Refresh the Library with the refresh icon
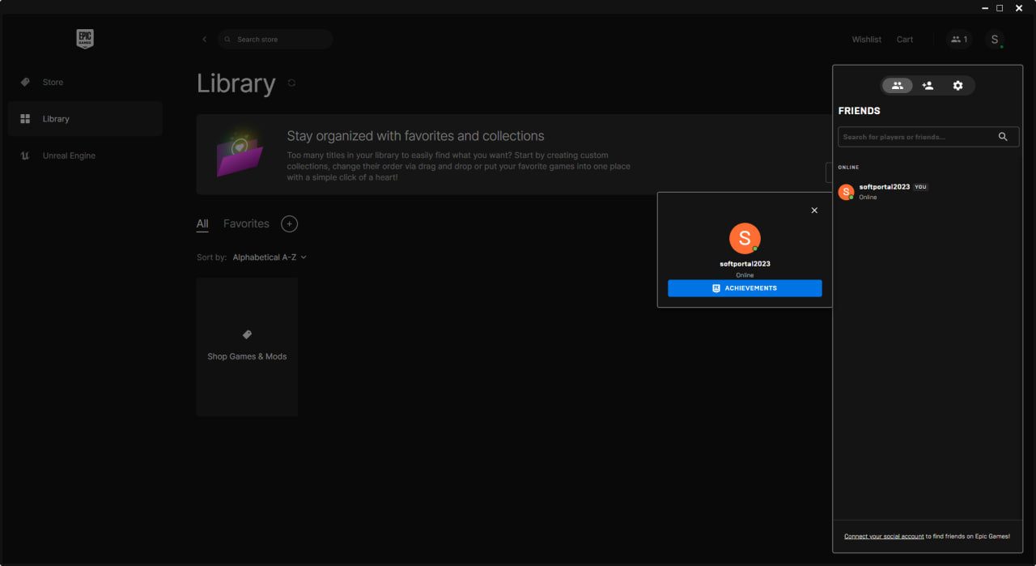The height and width of the screenshot is (566, 1036). (291, 83)
